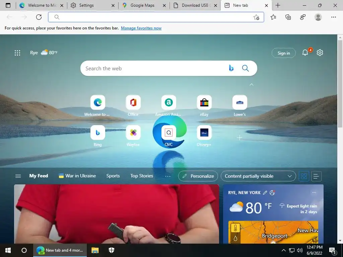Image resolution: width=343 pixels, height=257 pixels.
Task: Select My Feed topic
Action: pyautogui.click(x=39, y=176)
